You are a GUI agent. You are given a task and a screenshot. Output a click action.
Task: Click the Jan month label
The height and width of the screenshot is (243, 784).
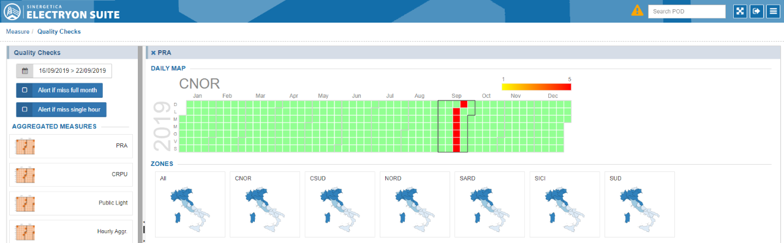point(197,96)
